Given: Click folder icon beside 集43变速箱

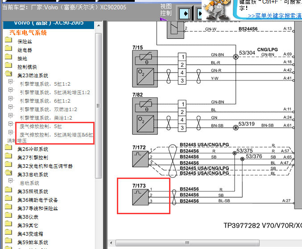Looking at the screenshot, I should [x=8, y=232].
